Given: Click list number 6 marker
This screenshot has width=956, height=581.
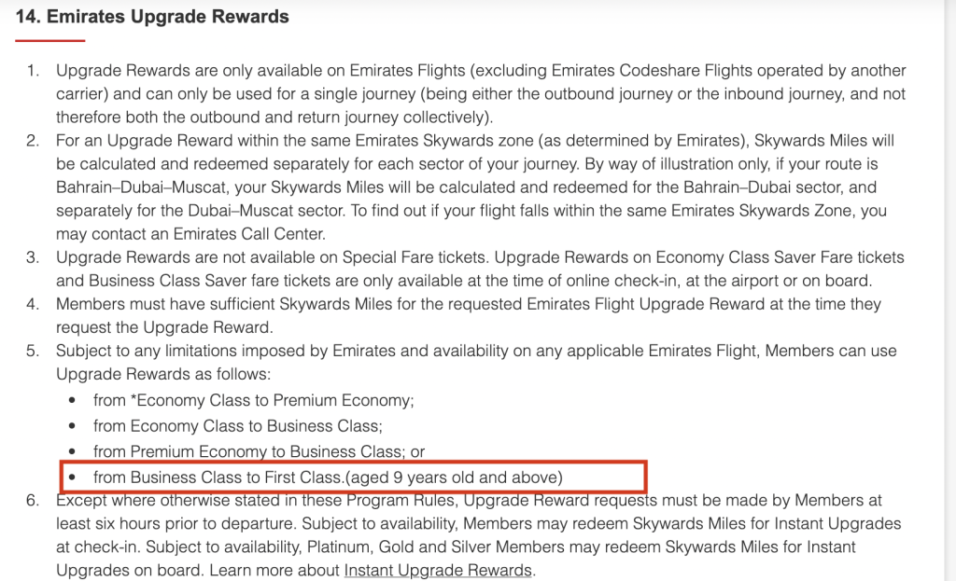Looking at the screenshot, I should (x=33, y=500).
